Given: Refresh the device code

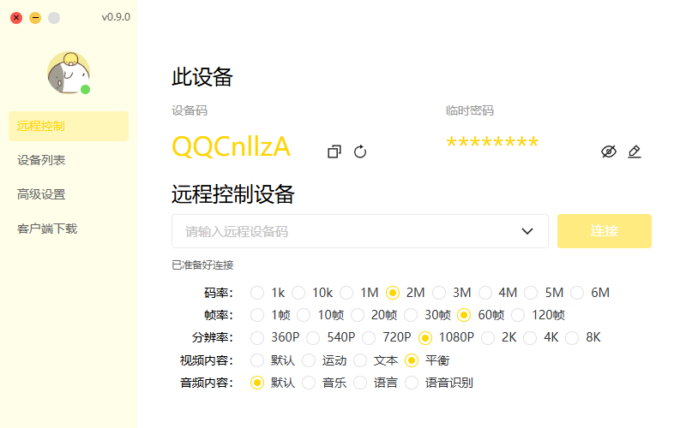Looking at the screenshot, I should click(360, 152).
